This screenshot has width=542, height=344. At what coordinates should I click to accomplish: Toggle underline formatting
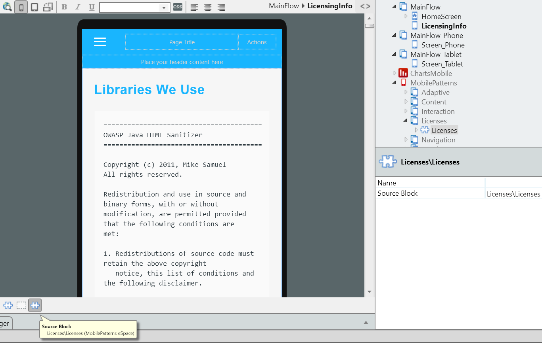pos(92,7)
